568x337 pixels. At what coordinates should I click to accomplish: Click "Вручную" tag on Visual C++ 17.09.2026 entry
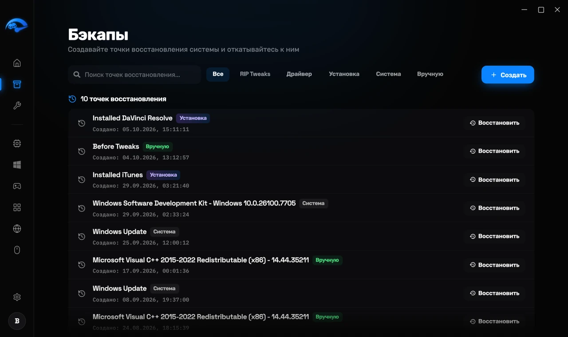pyautogui.click(x=327, y=260)
